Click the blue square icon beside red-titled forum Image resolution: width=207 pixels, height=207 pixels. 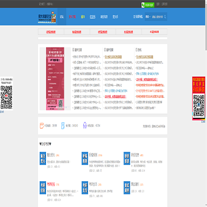pos(43,188)
